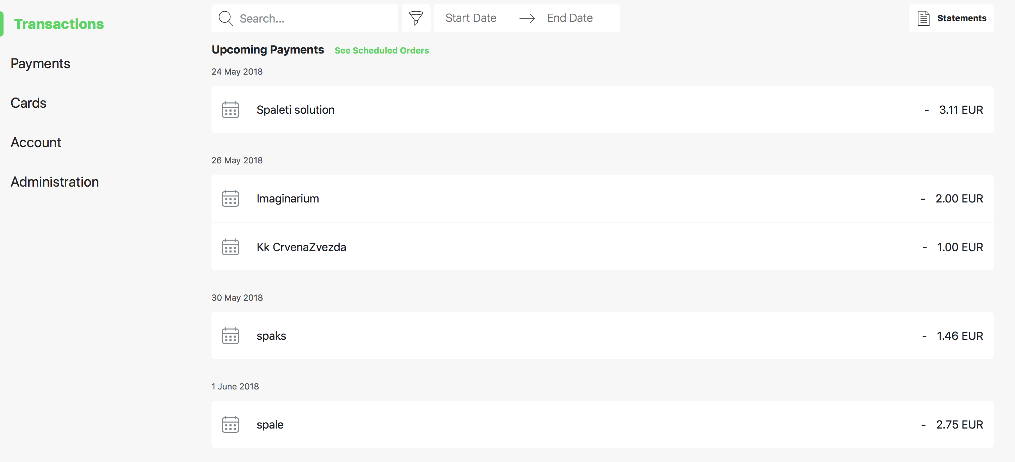Screen dimensions: 1015x462
Task: Click the 26 May 2018 date header
Action: [x=237, y=160]
